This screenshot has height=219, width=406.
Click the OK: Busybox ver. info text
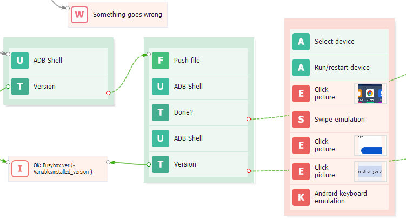coord(63,168)
